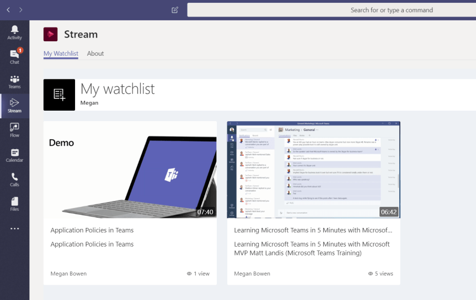
Task: Play the Demo video thumbnail
Action: [130, 170]
